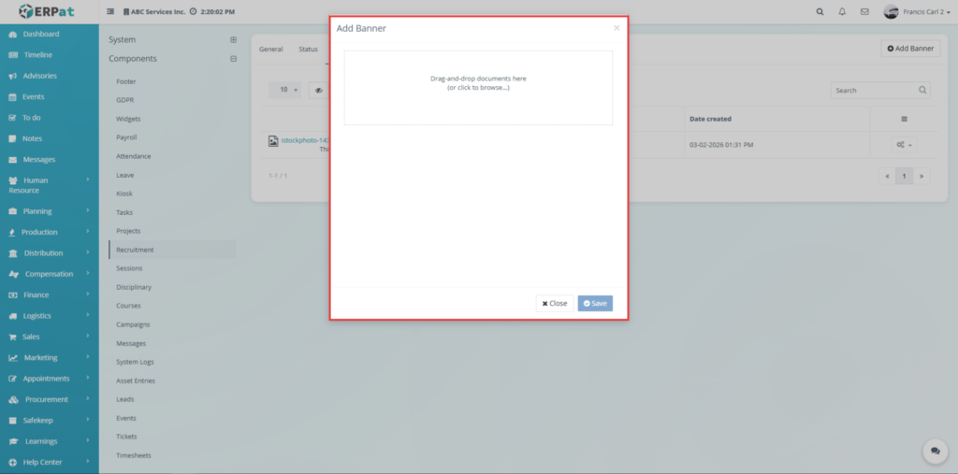Open notifications bell icon
This screenshot has width=958, height=474.
tap(842, 11)
